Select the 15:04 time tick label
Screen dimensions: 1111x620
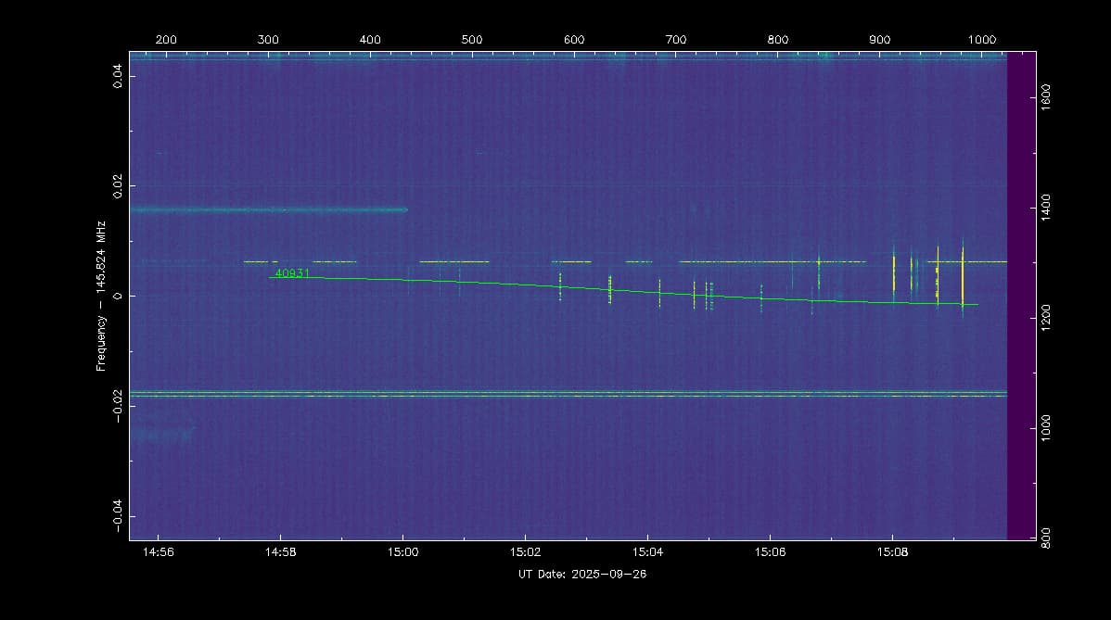click(647, 553)
